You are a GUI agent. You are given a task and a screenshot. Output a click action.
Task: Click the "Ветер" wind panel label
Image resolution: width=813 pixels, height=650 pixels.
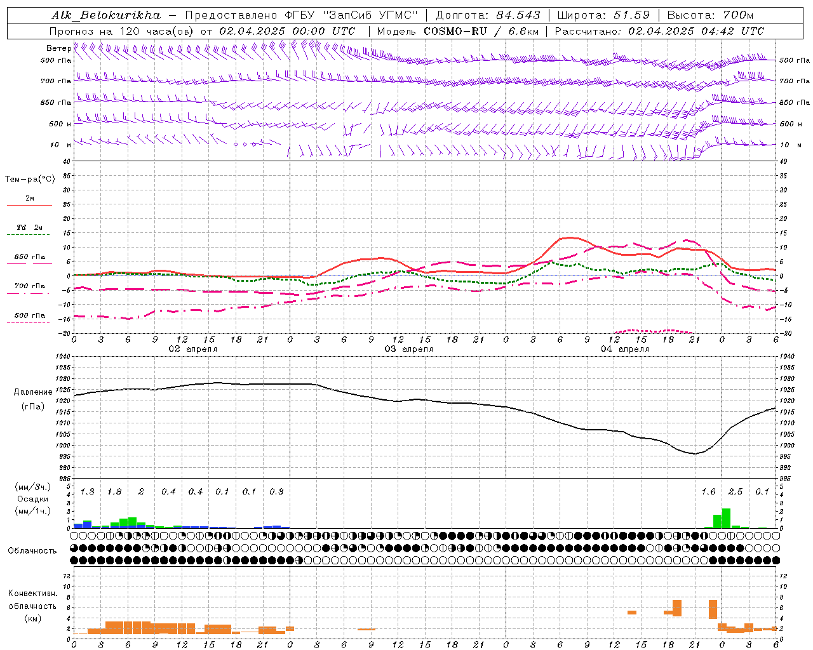pos(59,48)
